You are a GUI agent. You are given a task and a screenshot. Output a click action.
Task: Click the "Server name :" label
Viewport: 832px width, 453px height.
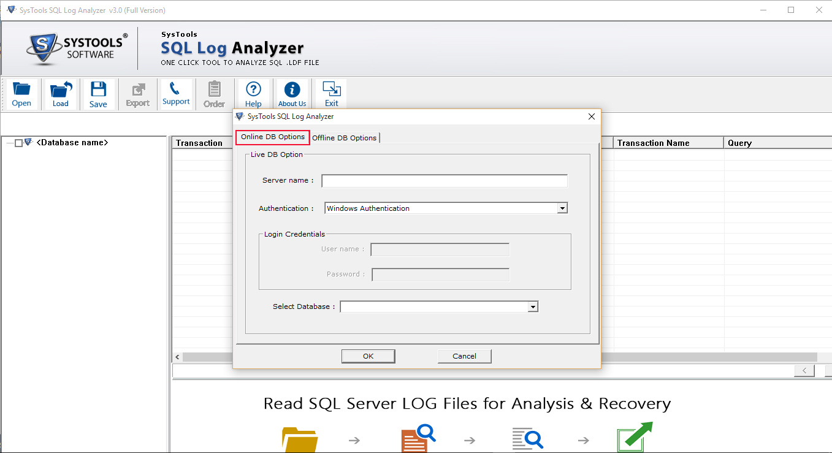(x=288, y=181)
